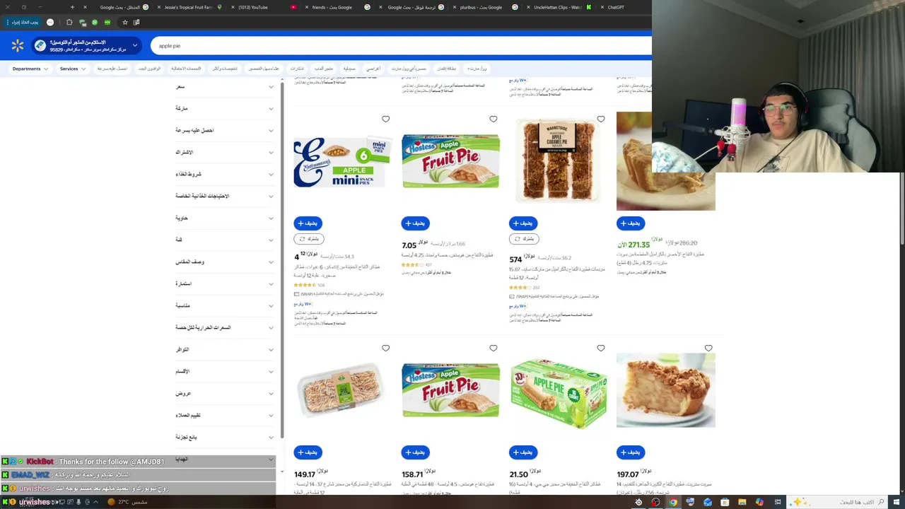Select the تخفيضات وأكثر deals chip
Image resolution: width=905 pixels, height=509 pixels.
[x=225, y=69]
